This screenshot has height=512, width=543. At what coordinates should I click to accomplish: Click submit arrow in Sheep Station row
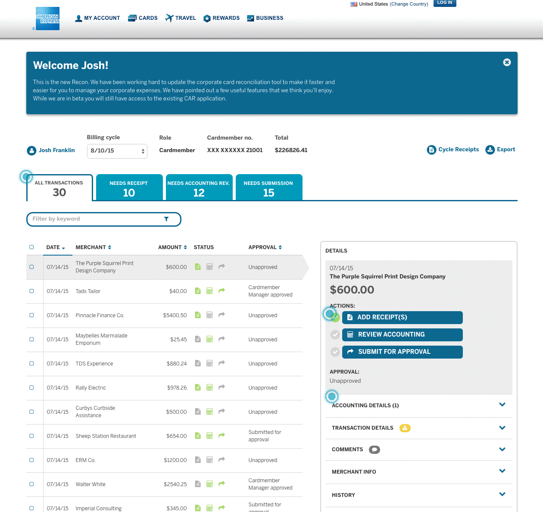222,435
